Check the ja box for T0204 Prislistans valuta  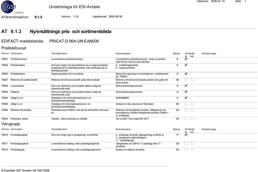point(186,119)
